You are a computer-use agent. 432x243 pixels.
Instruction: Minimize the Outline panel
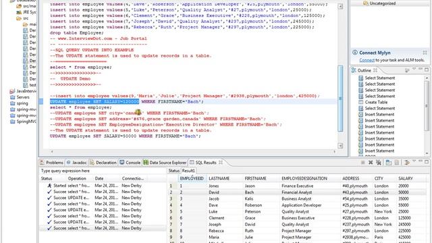pyautogui.click(x=421, y=69)
